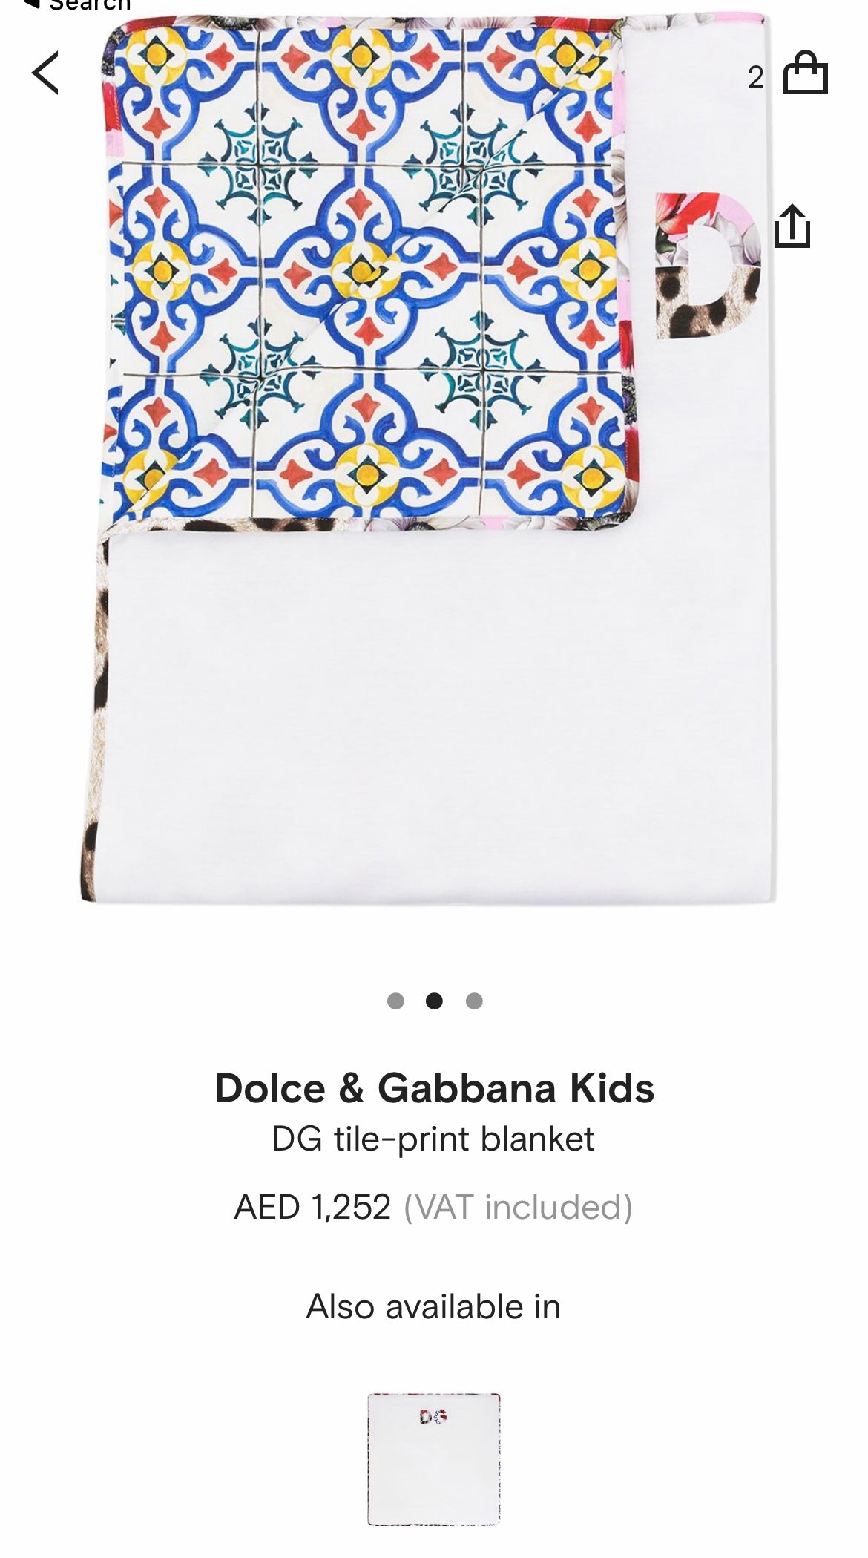Open the Dolce & Gabbana Kids brand page
868x1558 pixels.
[x=434, y=1088]
